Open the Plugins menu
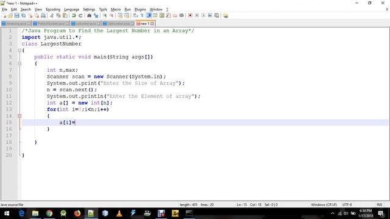Viewport: 390px width, 219px height. (140, 10)
